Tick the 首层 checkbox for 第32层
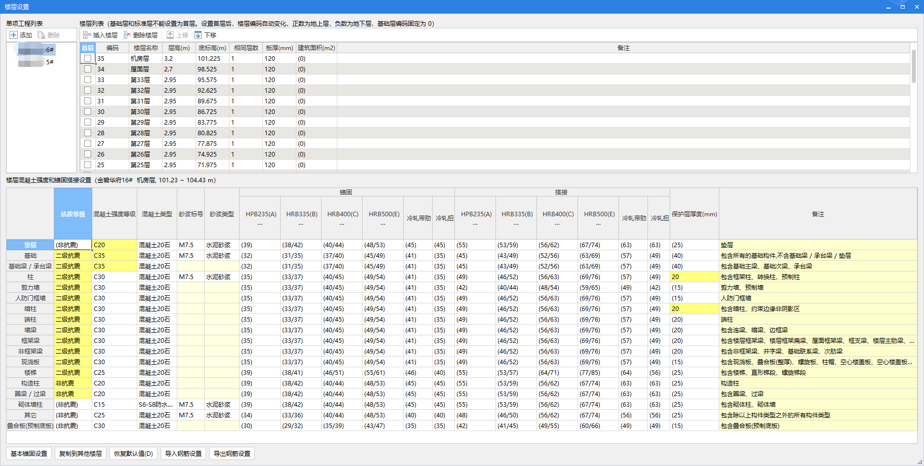The width and height of the screenshot is (924, 466). (88, 90)
